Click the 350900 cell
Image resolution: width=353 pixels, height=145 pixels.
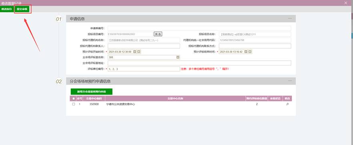(x=94, y=104)
